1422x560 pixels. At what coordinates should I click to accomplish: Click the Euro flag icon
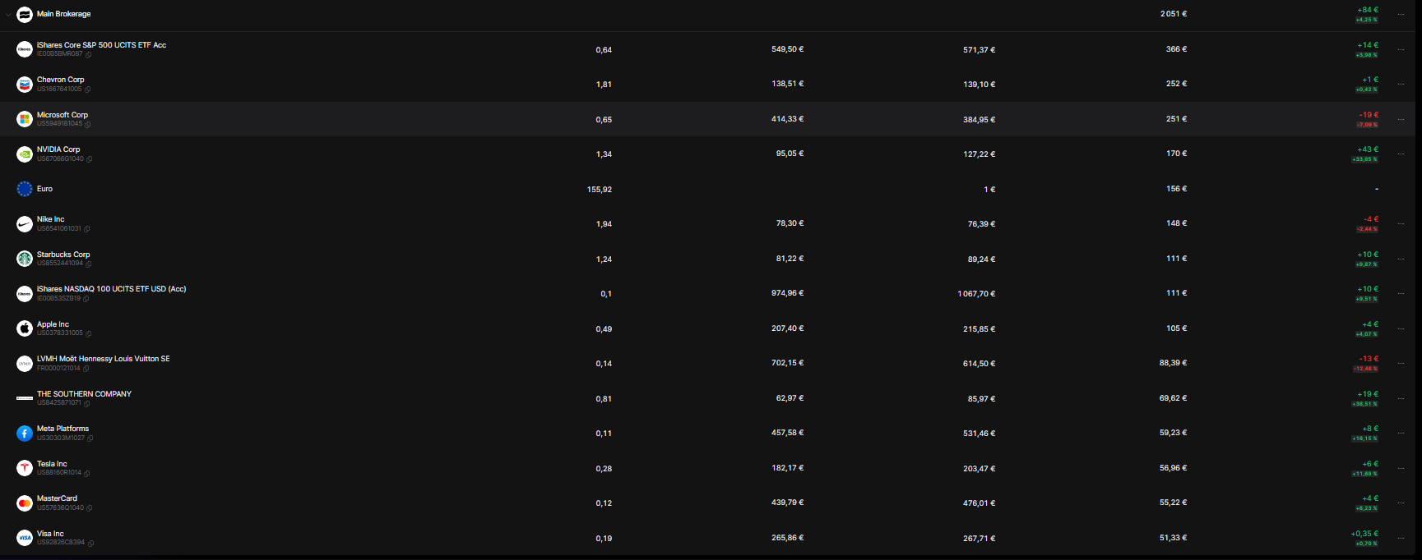(25, 189)
